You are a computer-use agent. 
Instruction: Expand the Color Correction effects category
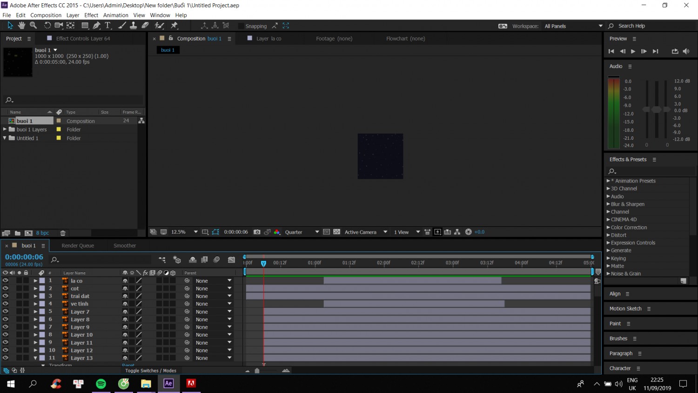608,227
